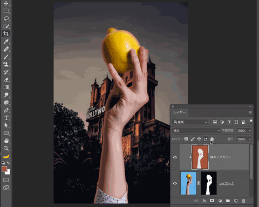Screen dimensions: 259x207
Task: Collapse the Layers panel with double arrows
Action: click(x=250, y=106)
